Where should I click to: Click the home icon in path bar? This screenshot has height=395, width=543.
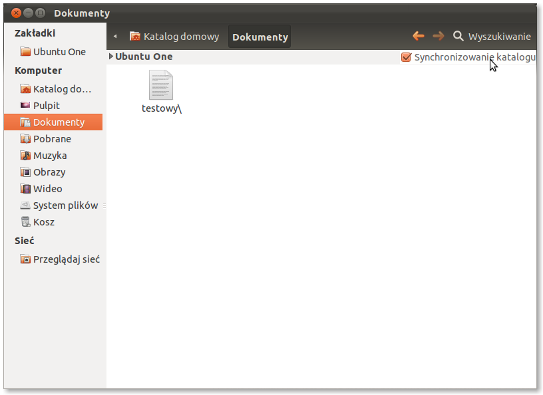pos(134,36)
